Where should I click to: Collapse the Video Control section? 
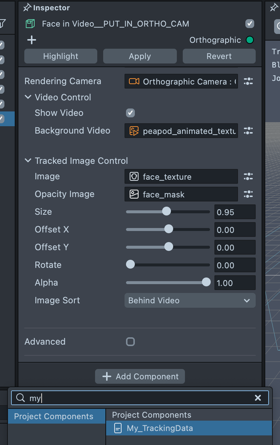[x=28, y=97]
